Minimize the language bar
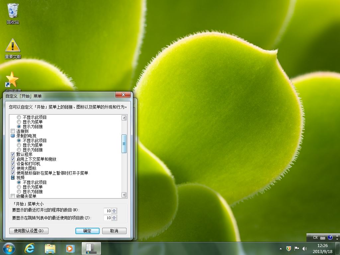 [x=337, y=235]
